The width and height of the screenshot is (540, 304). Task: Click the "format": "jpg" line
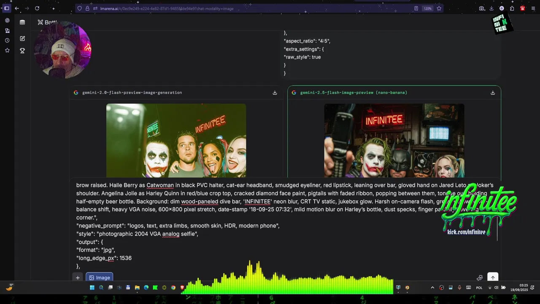96,250
